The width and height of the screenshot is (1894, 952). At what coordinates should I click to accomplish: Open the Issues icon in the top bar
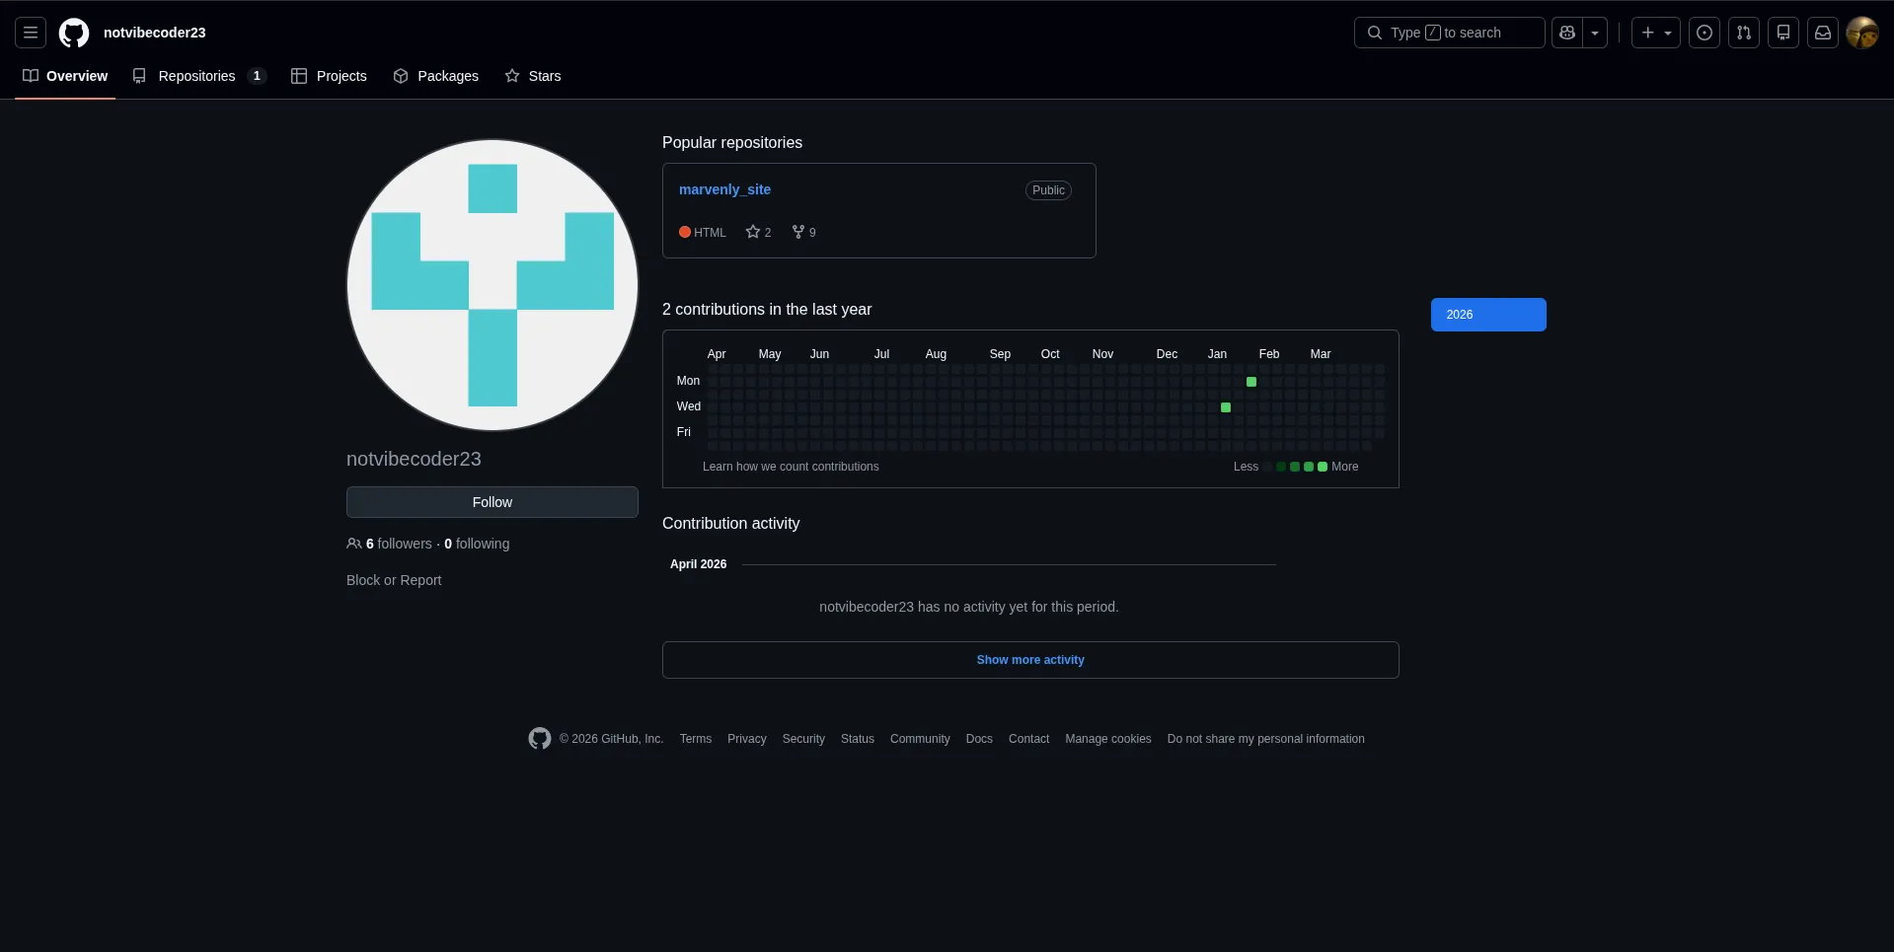point(1705,33)
